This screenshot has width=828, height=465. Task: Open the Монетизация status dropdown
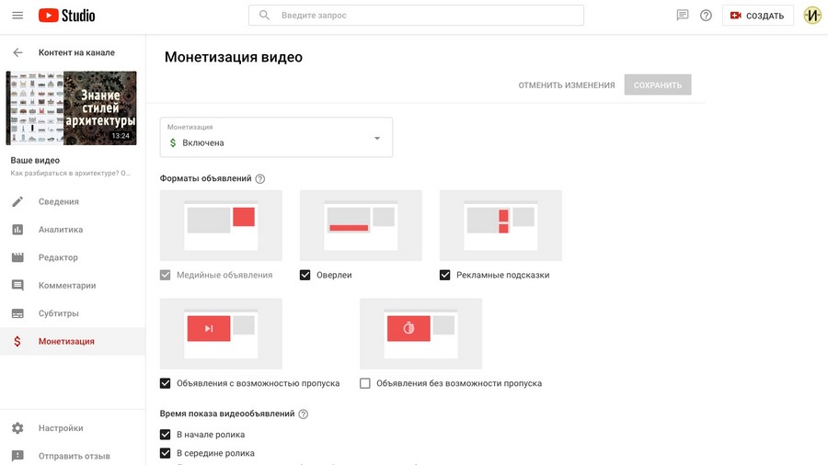pos(276,138)
